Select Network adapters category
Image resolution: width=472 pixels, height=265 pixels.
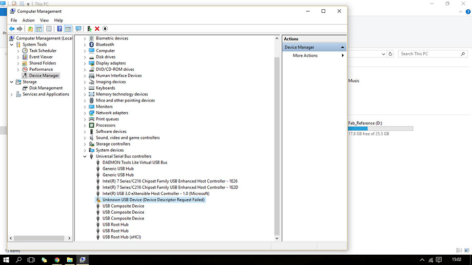[112, 113]
